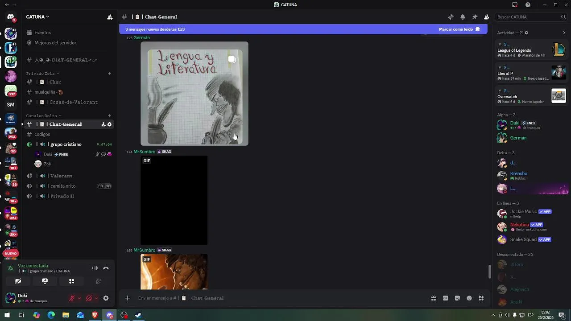Open Krensho in member list
571x321 pixels.
point(531,176)
